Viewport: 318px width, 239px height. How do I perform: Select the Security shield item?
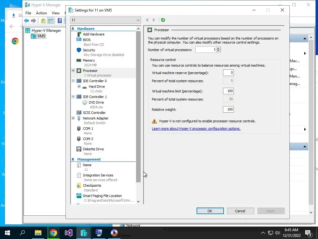tap(89, 50)
